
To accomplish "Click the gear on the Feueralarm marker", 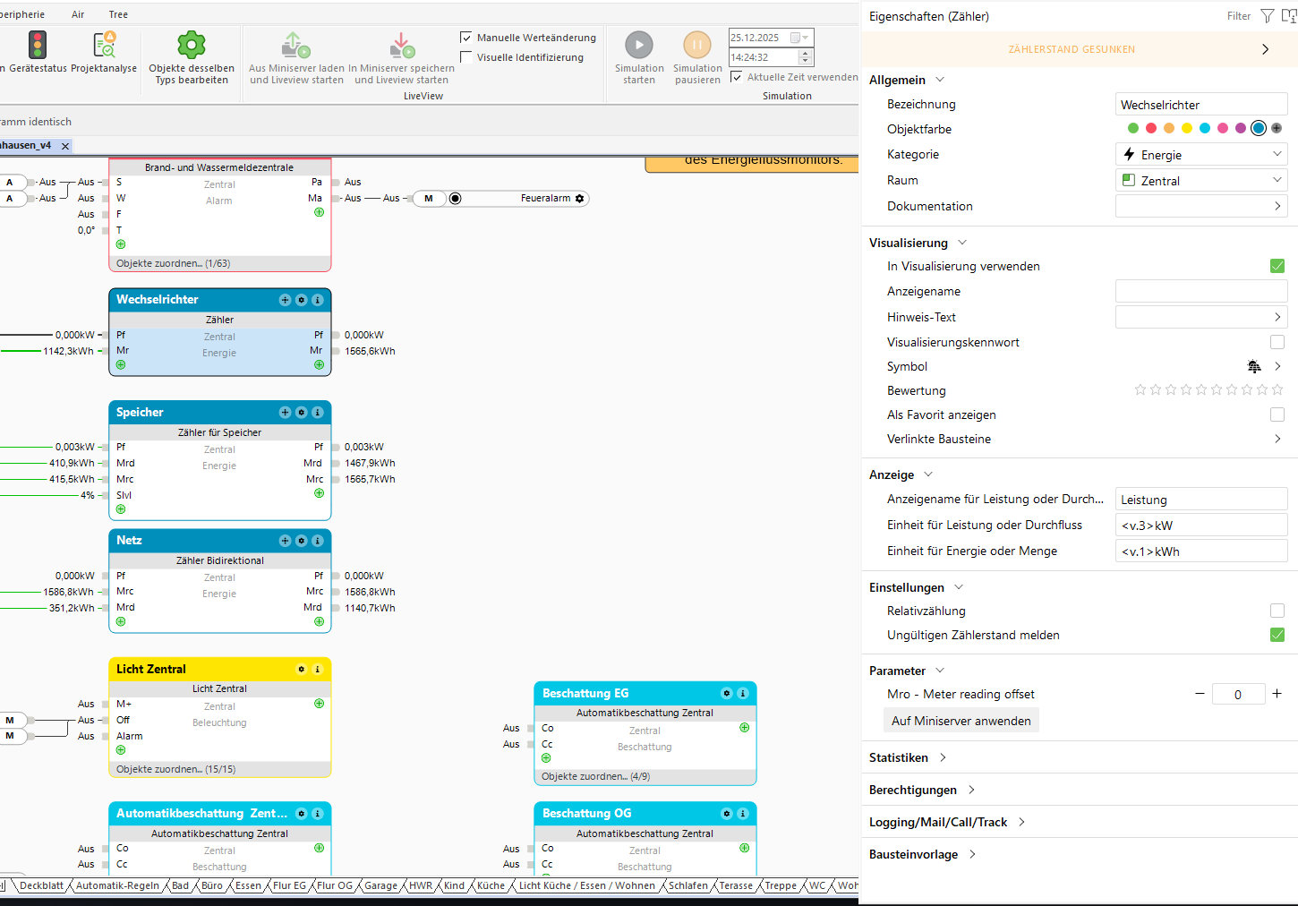I will pos(580,199).
